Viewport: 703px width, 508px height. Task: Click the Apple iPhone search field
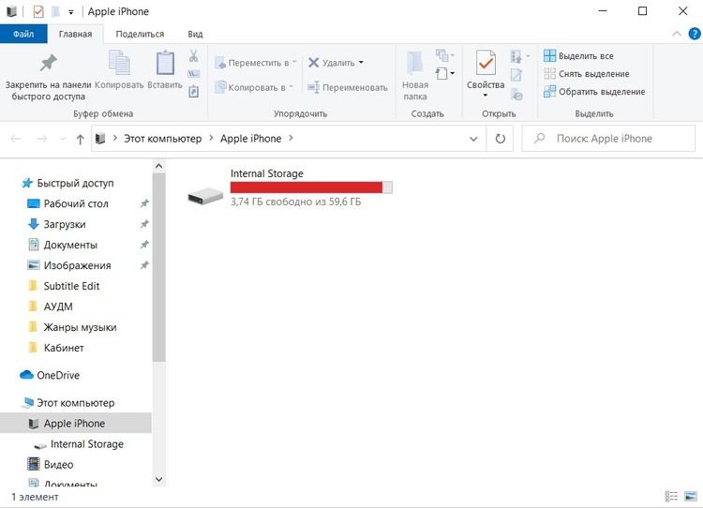[x=614, y=139]
